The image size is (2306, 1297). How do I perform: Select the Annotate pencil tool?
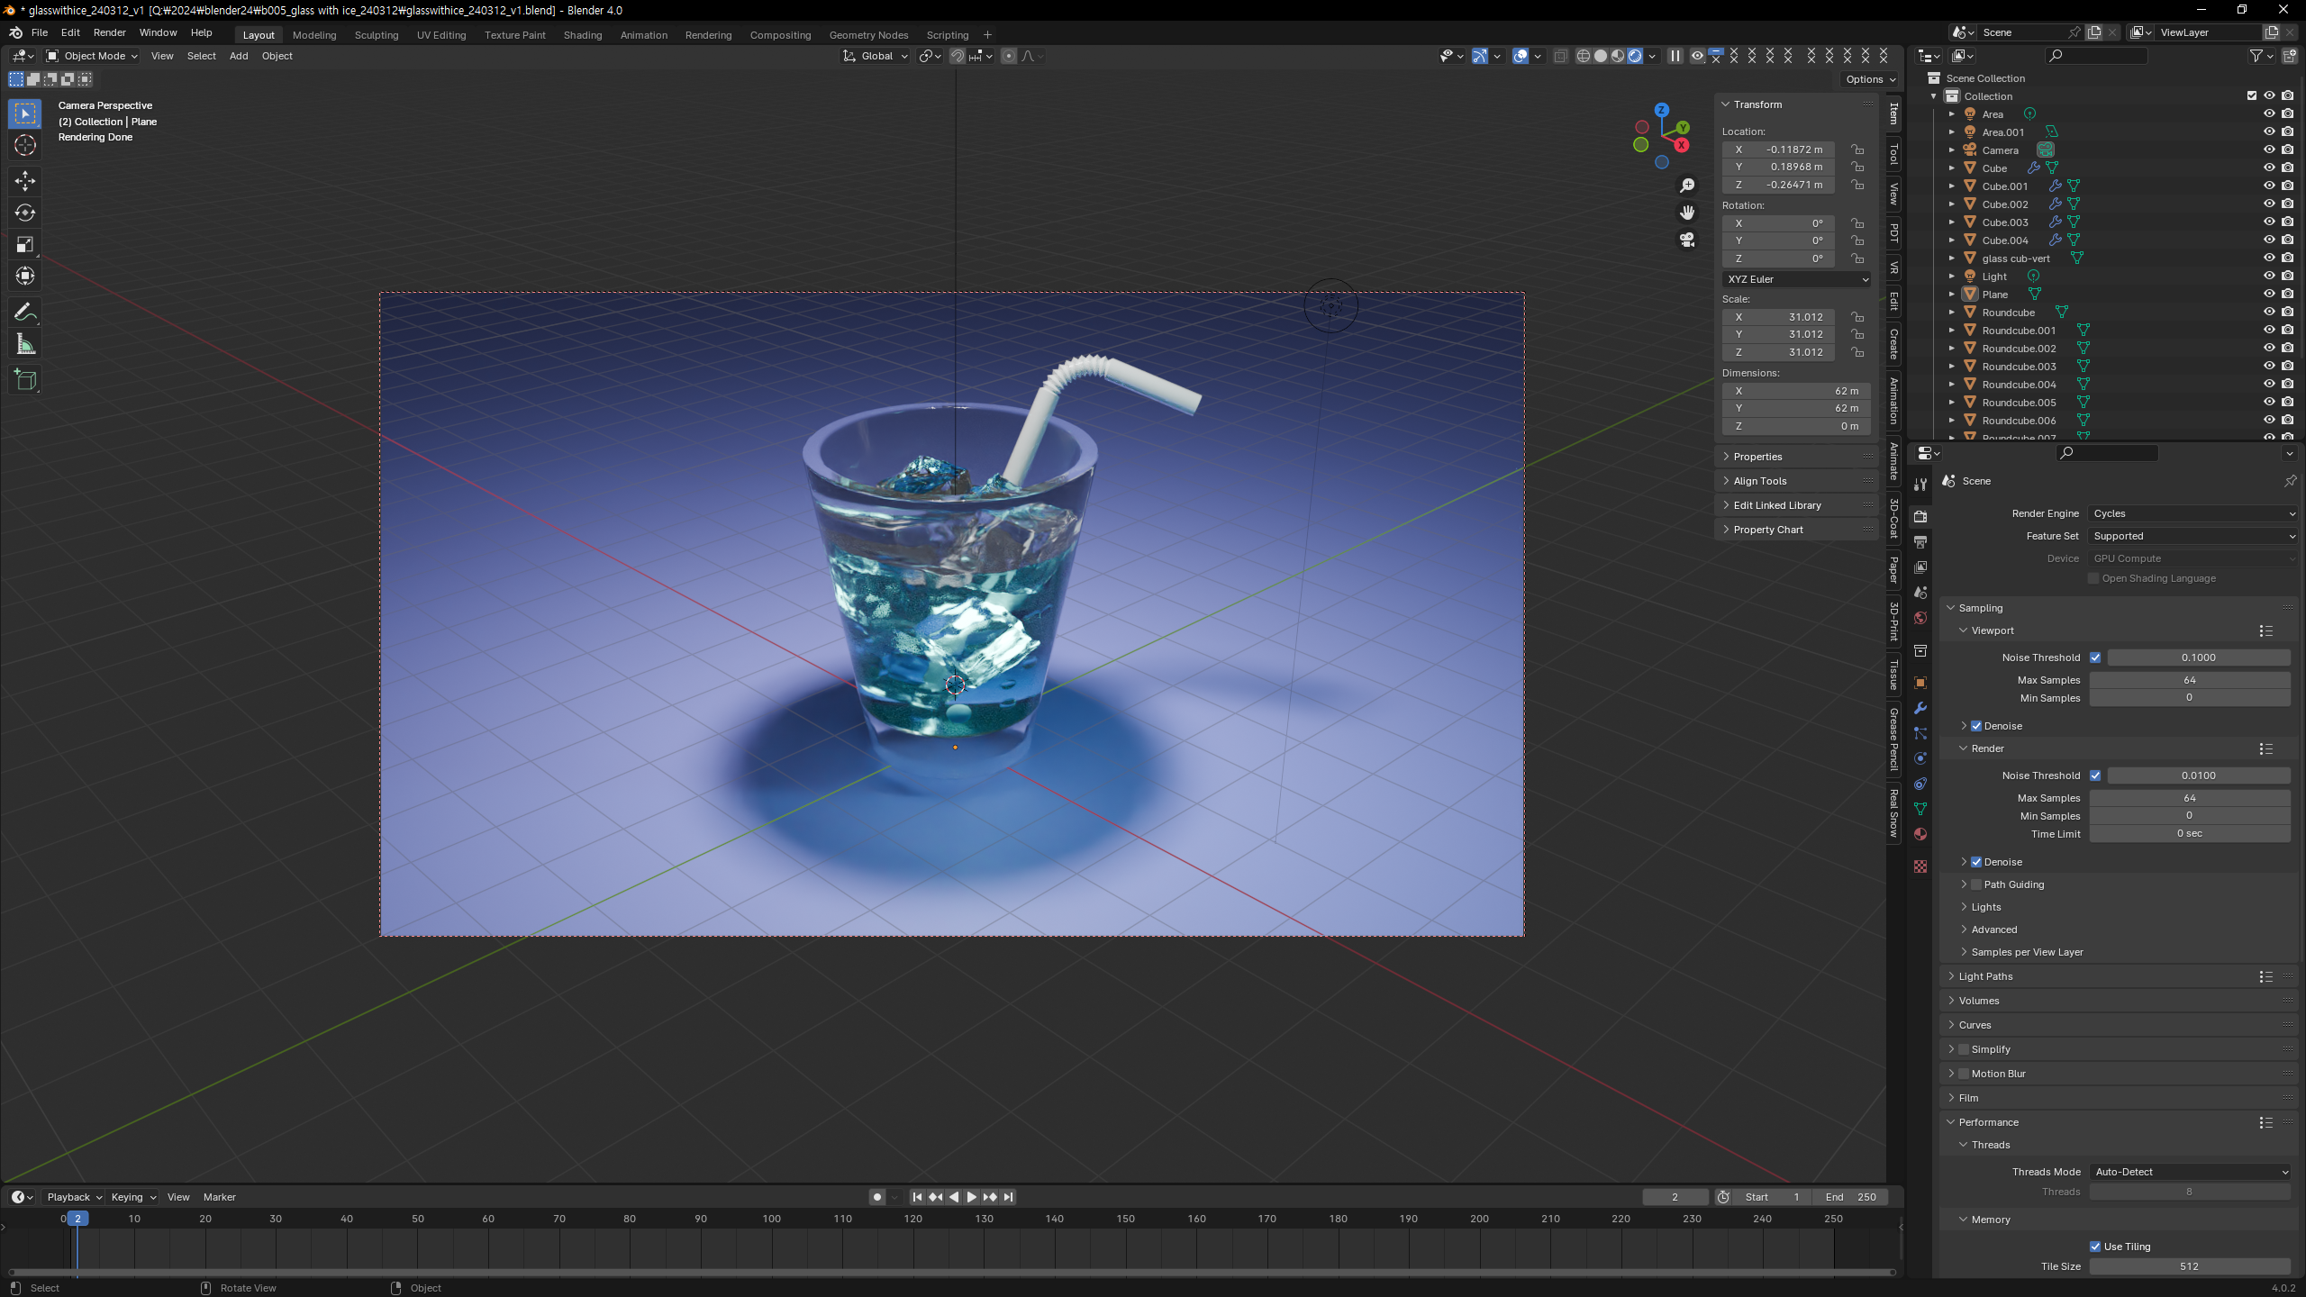coord(25,312)
